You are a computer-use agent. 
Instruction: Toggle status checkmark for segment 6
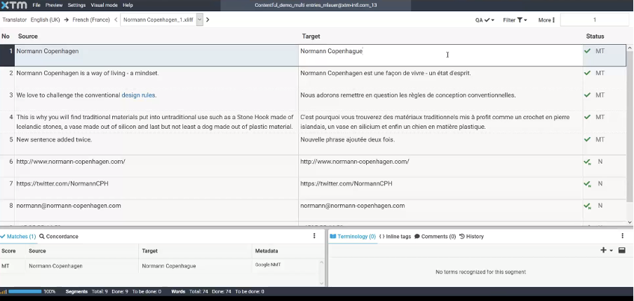click(587, 162)
